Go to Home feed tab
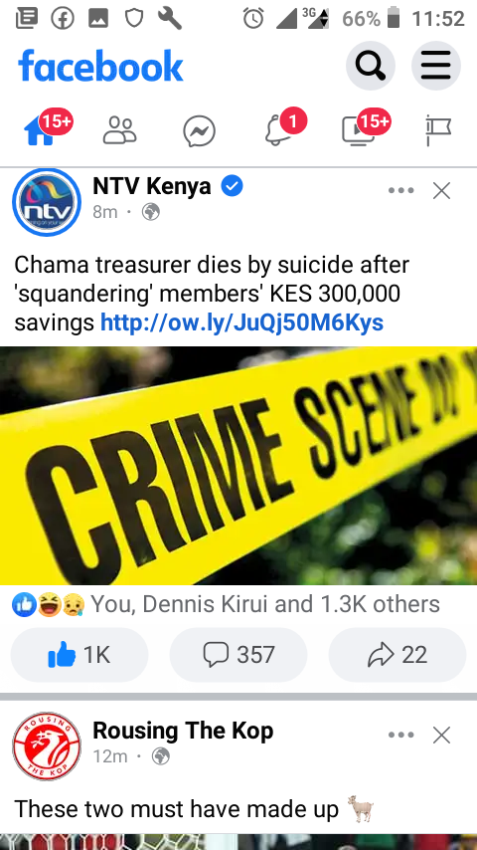 tap(40, 131)
